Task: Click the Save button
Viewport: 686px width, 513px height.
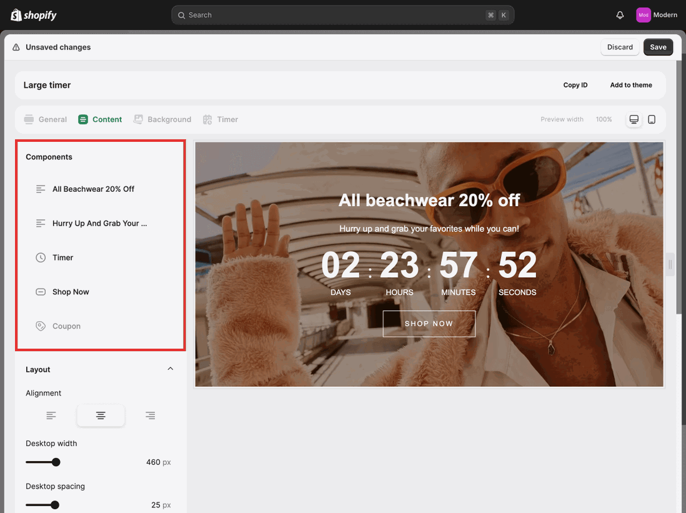Action: tap(658, 47)
